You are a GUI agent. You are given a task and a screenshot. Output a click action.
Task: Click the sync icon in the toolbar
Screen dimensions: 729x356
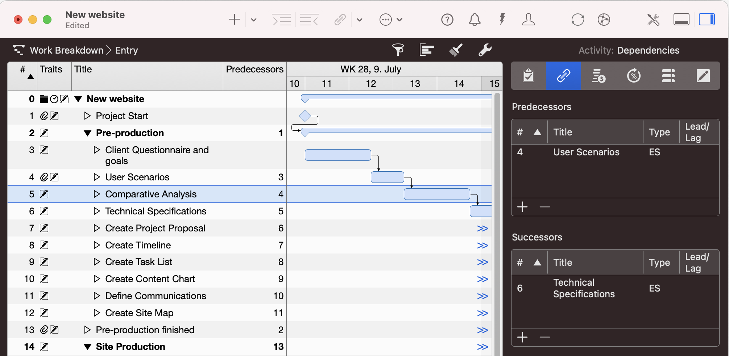click(x=577, y=20)
